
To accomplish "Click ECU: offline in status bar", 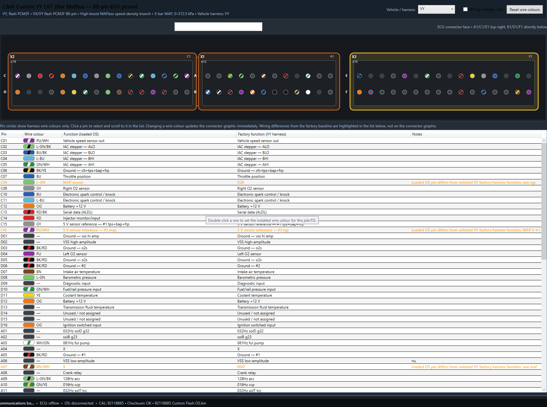I will point(49,403).
